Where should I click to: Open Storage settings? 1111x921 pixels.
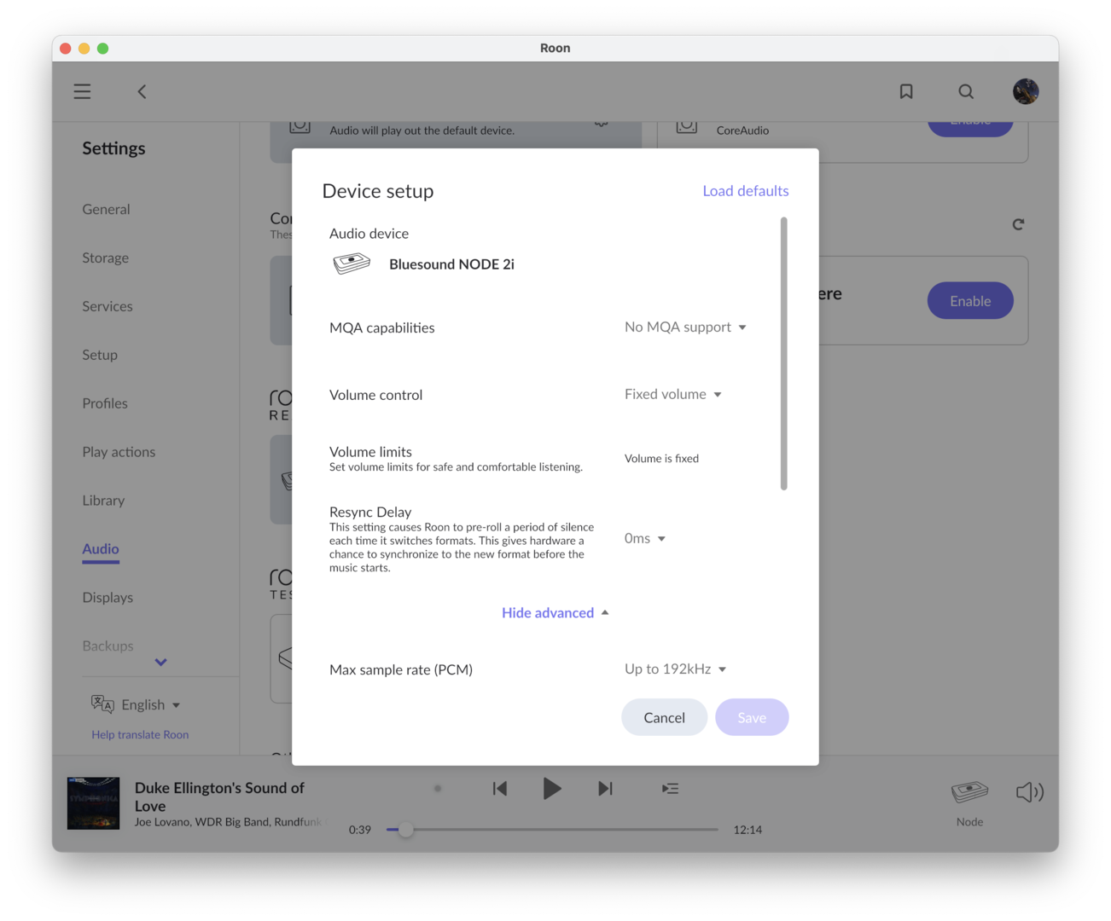coord(105,258)
